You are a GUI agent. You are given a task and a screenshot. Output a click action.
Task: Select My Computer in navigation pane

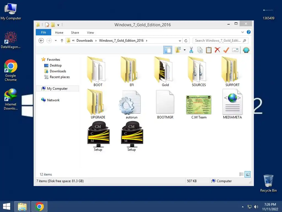click(58, 89)
